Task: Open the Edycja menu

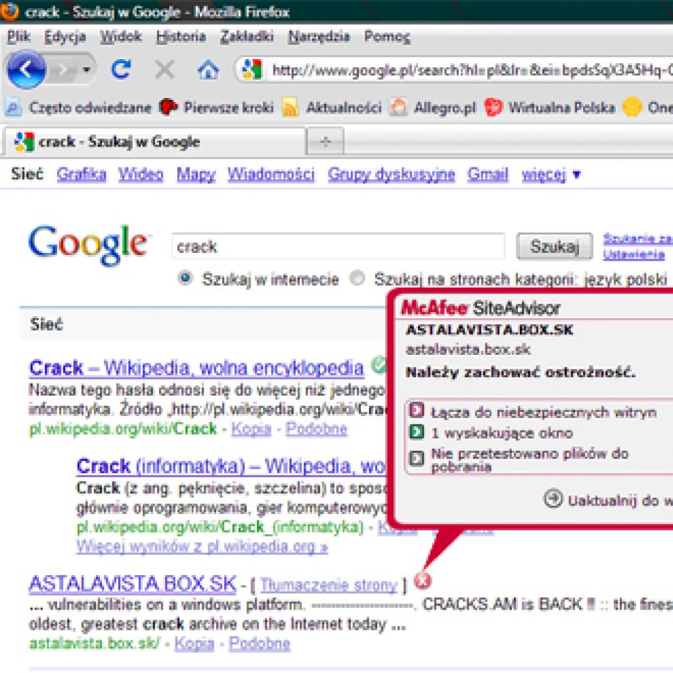Action: (x=65, y=37)
